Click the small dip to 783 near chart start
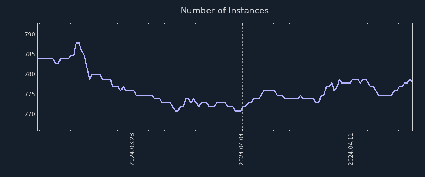The width and height of the screenshot is (425, 177). click(x=57, y=63)
